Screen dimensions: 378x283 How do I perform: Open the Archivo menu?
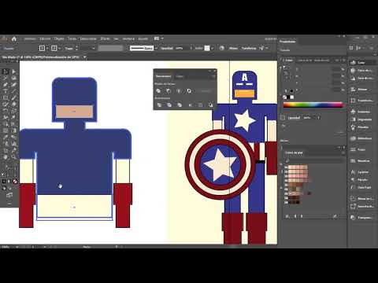coord(29,39)
